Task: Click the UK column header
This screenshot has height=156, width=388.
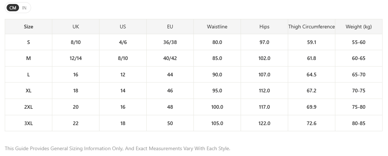Action: (x=76, y=27)
